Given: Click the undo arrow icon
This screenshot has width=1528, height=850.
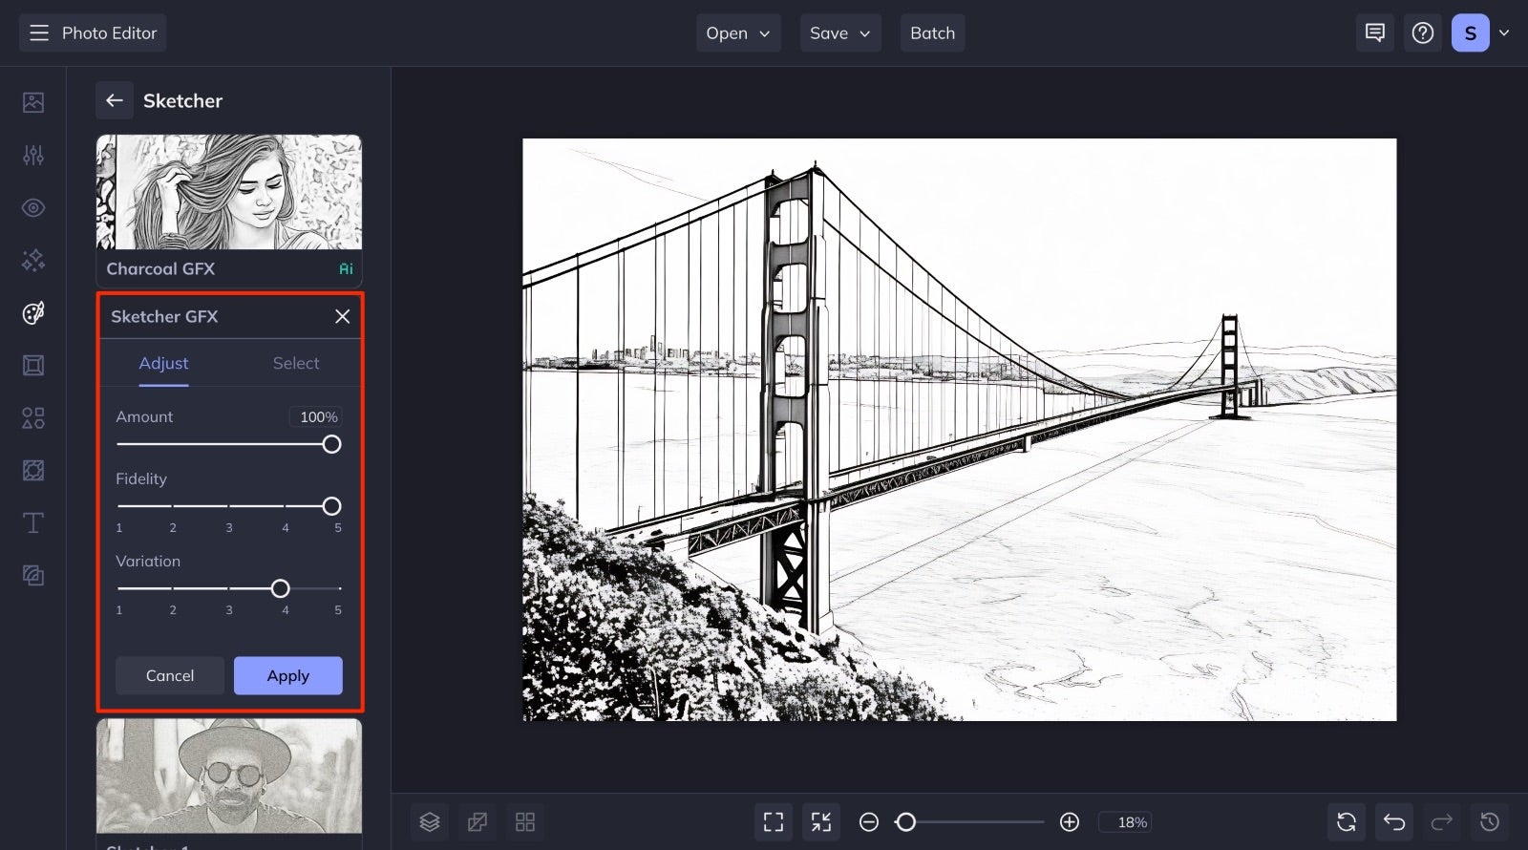Looking at the screenshot, I should [x=1394, y=821].
